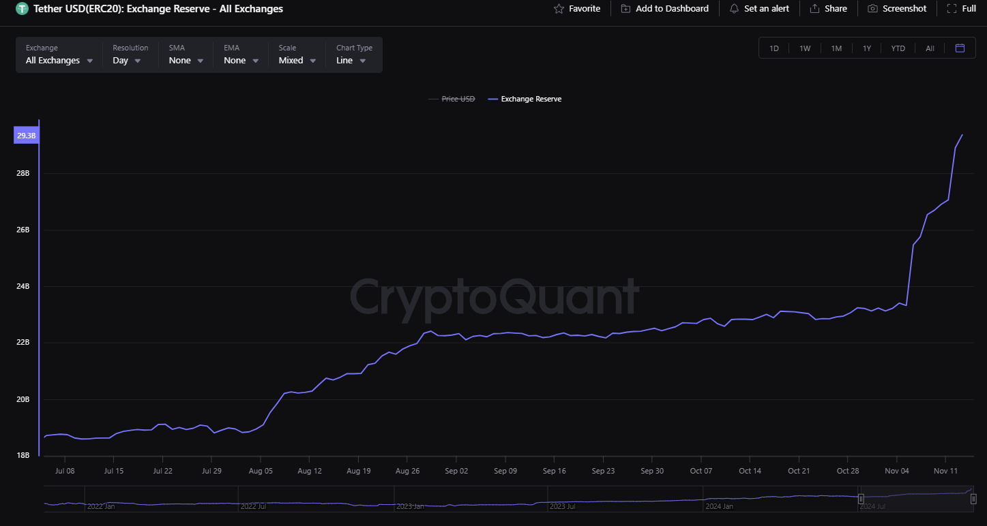
Task: Click the Screenshot label
Action: point(904,9)
